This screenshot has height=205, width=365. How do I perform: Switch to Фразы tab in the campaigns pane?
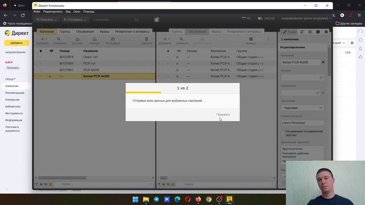point(104,32)
